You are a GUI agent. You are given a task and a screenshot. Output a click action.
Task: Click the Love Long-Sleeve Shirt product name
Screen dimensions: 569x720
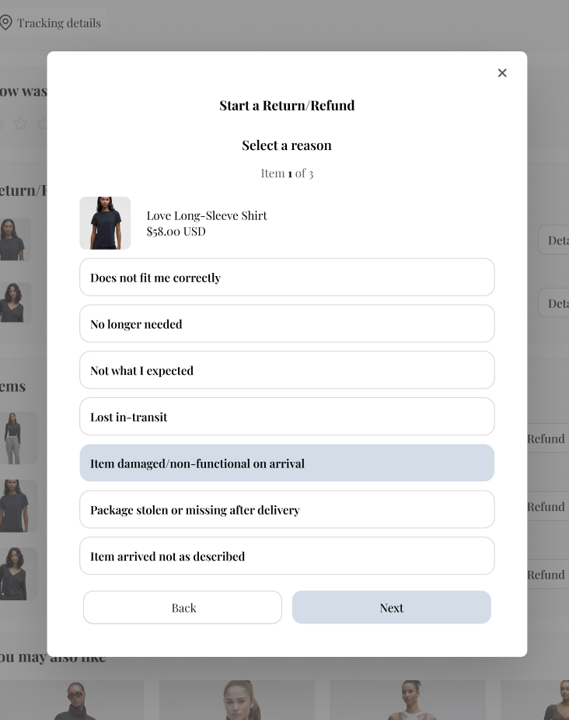pos(207,215)
